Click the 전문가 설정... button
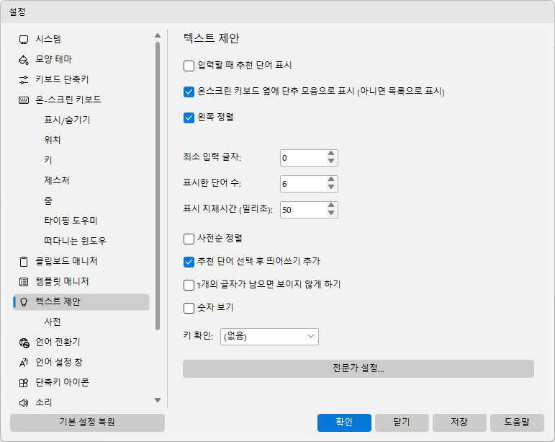 358,368
